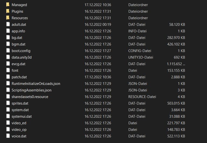The width and height of the screenshot is (207, 143).
Task: Click sharedassets0.resource file name
Action: click(30, 97)
